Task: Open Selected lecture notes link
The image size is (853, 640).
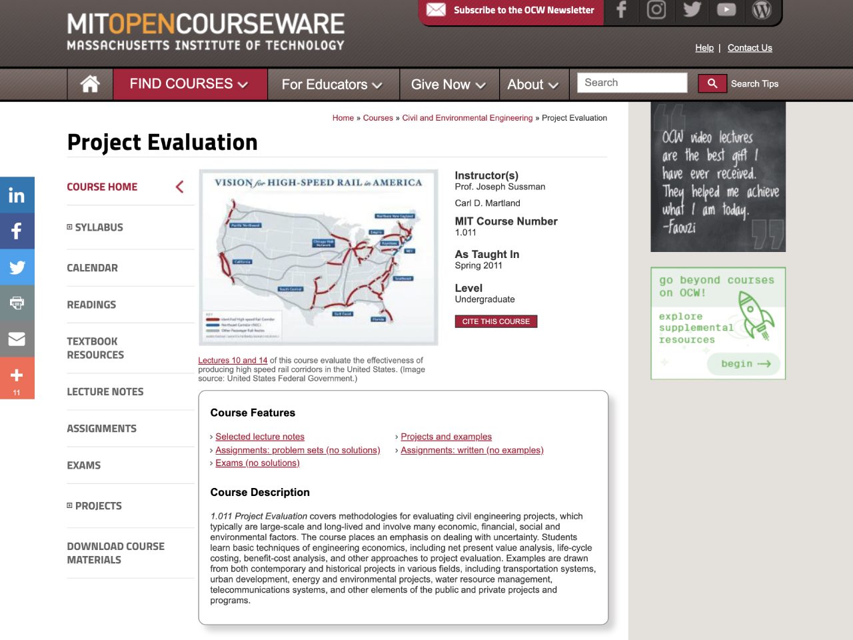Action: click(260, 437)
